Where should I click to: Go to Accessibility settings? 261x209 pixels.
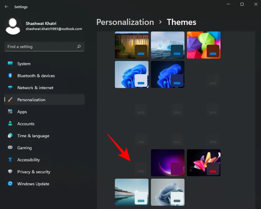pos(28,160)
